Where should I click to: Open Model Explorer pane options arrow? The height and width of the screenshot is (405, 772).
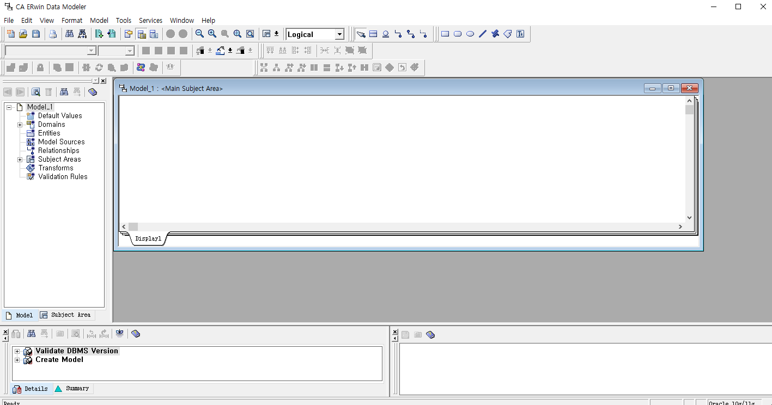point(95,81)
